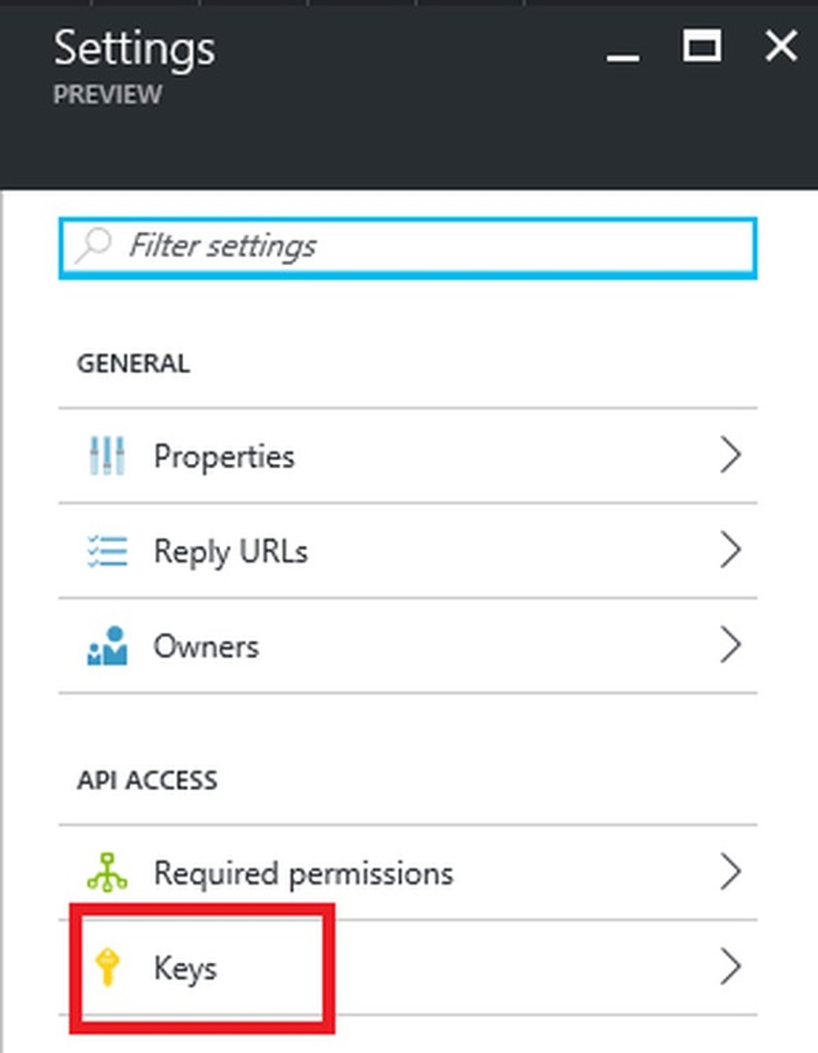This screenshot has height=1053, width=818.
Task: Expand the Keys row chevron
Action: point(732,968)
